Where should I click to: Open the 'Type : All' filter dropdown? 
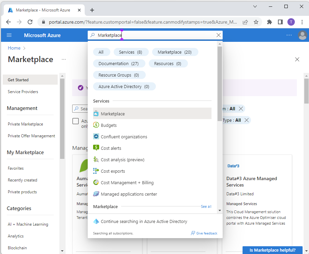pyautogui.click(x=232, y=120)
